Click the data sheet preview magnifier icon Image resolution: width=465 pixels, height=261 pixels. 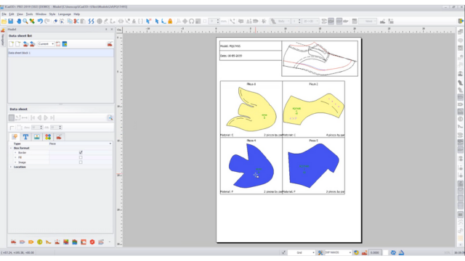coord(110,117)
